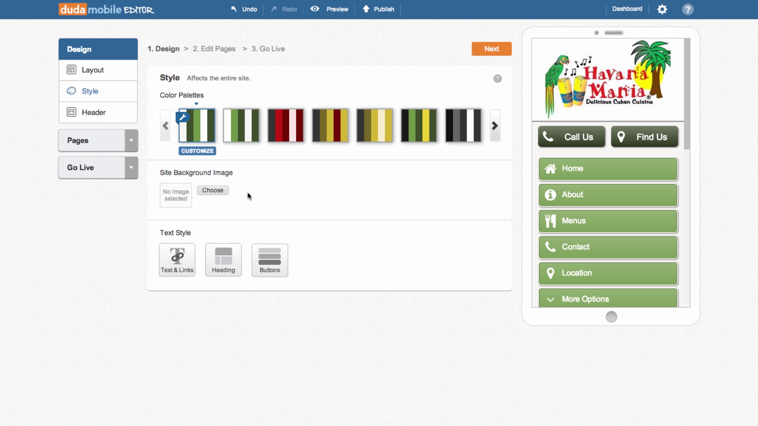Viewport: 758px width, 426px height.
Task: Open the settings gear icon
Action: (662, 9)
